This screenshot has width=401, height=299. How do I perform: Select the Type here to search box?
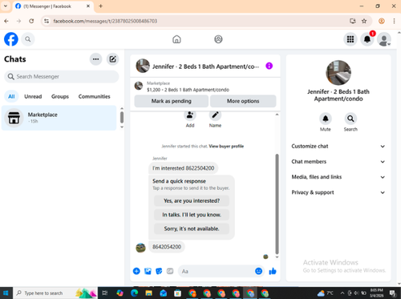pyautogui.click(x=55, y=293)
